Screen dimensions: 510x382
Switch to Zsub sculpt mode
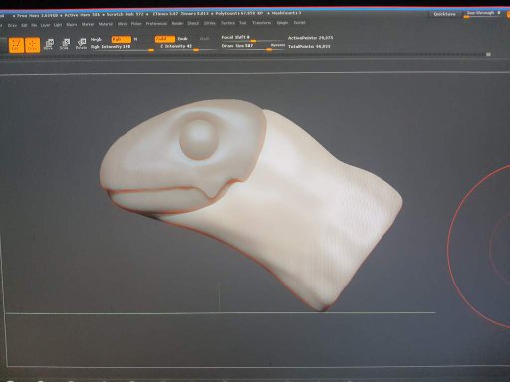coord(182,39)
